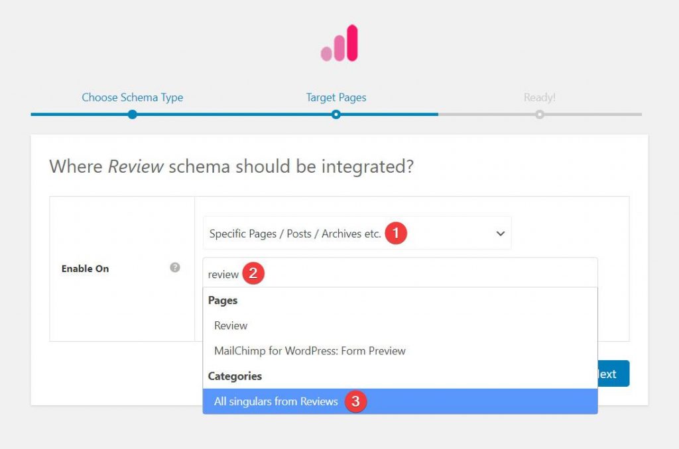
Task: Open the Specific Pages / Posts / Archives dropdown
Action: [x=298, y=233]
